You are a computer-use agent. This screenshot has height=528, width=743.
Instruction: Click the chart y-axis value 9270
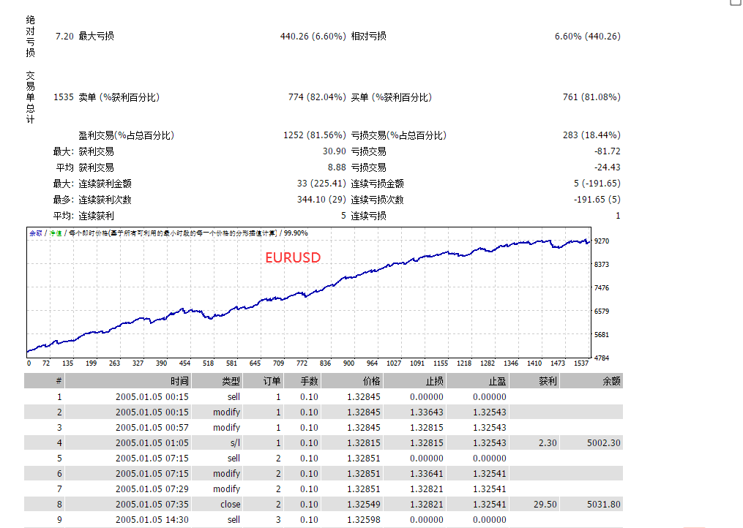click(602, 241)
